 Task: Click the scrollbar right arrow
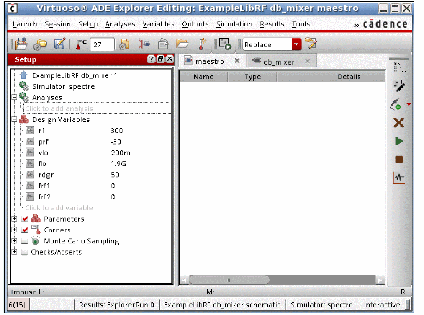pos(380,280)
